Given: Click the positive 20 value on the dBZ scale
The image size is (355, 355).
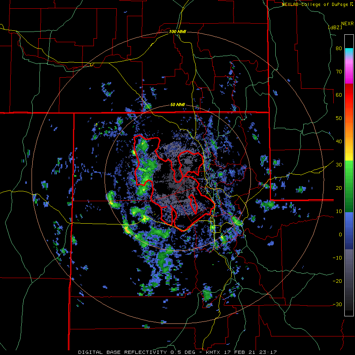Looking at the screenshot, I should click(339, 188).
